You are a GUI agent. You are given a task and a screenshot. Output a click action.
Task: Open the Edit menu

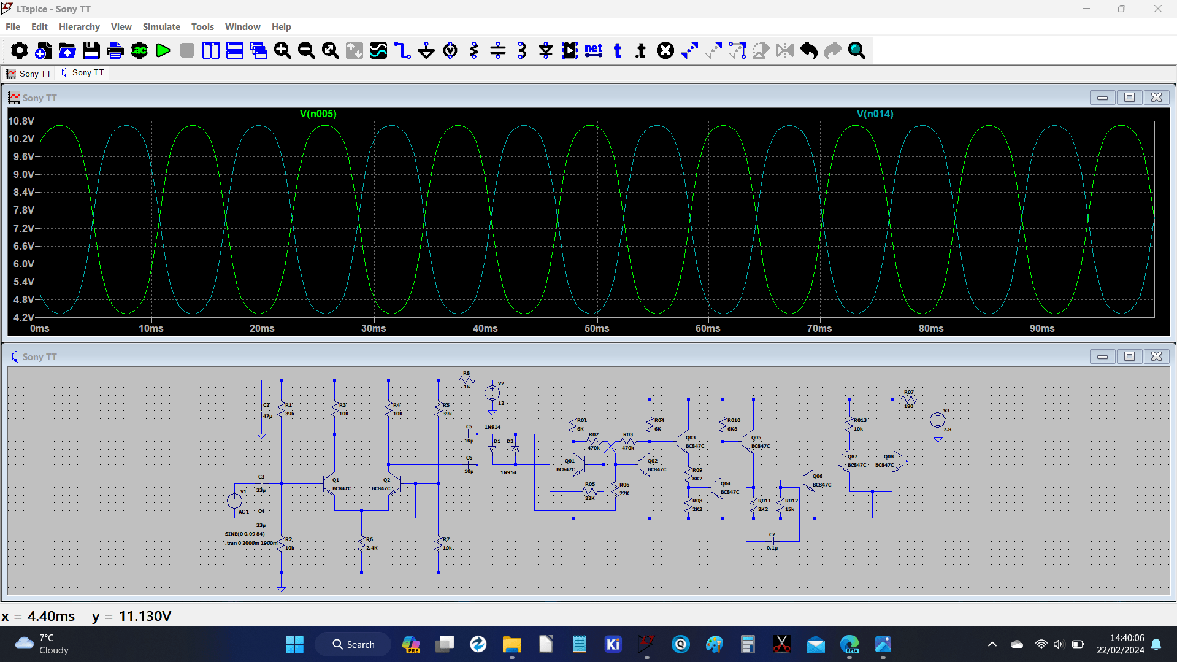click(x=39, y=27)
